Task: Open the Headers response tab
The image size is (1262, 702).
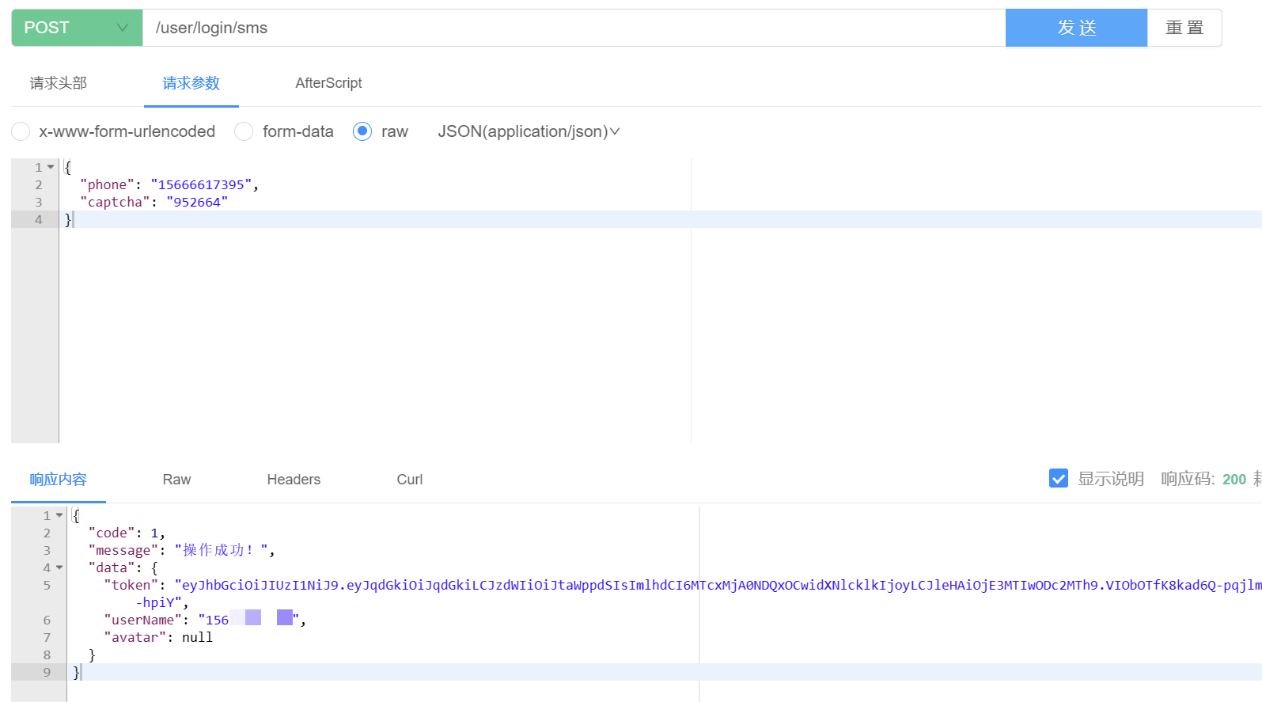Action: pos(294,480)
